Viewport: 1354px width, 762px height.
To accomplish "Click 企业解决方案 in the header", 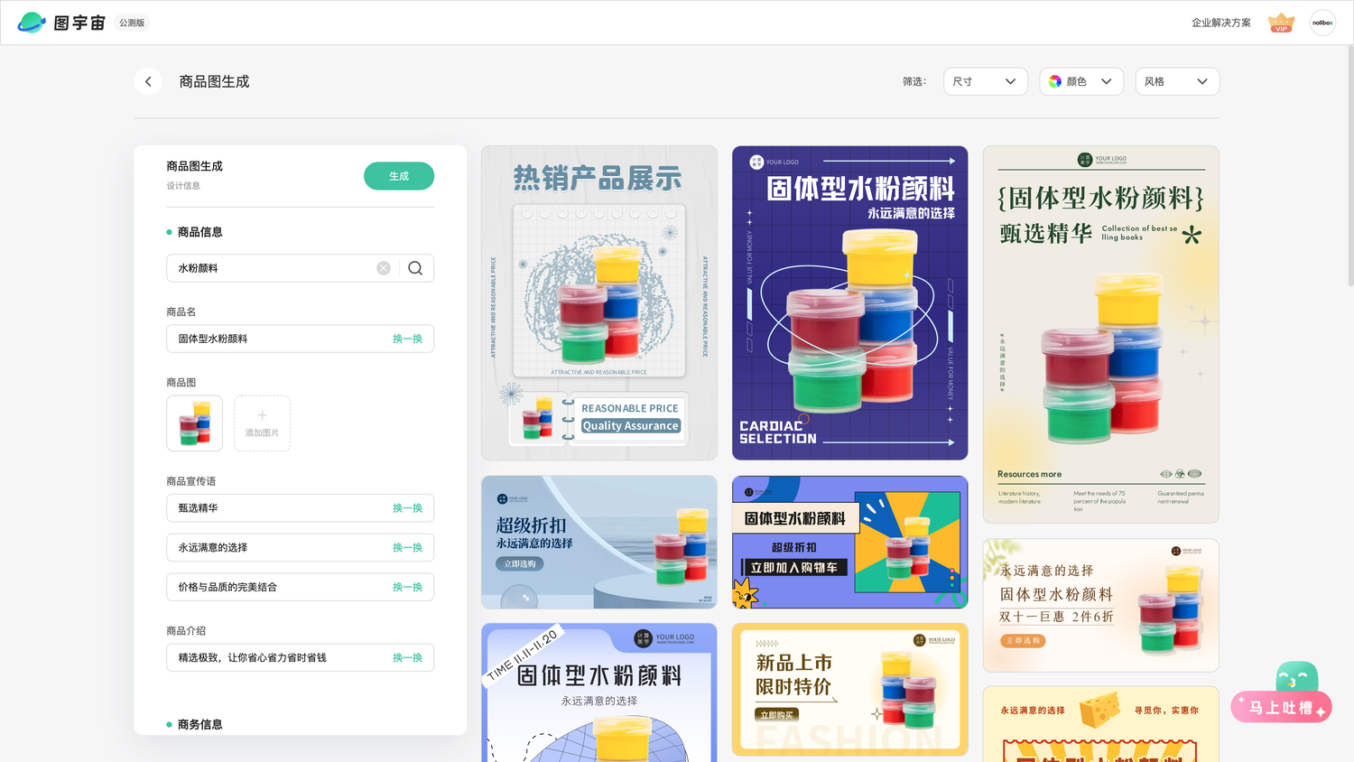I will [1220, 23].
